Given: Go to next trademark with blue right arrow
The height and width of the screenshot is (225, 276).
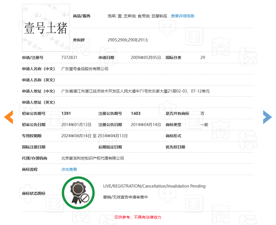Looking at the screenshot, I should coord(267,117).
